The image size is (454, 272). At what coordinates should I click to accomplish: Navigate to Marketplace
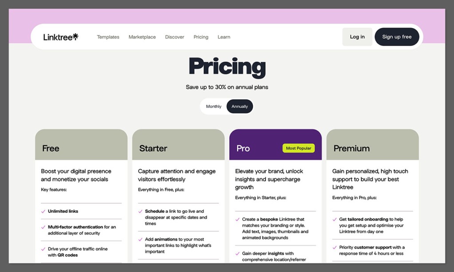[x=142, y=37]
